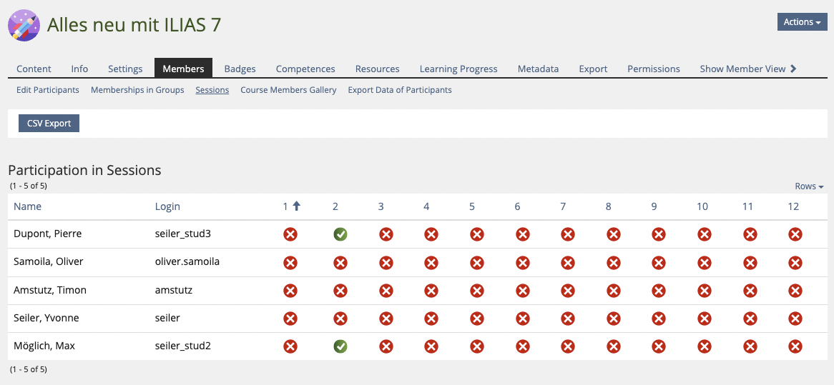
Task: Click session 8 red cross for Dupont, Pierre
Action: pos(613,234)
